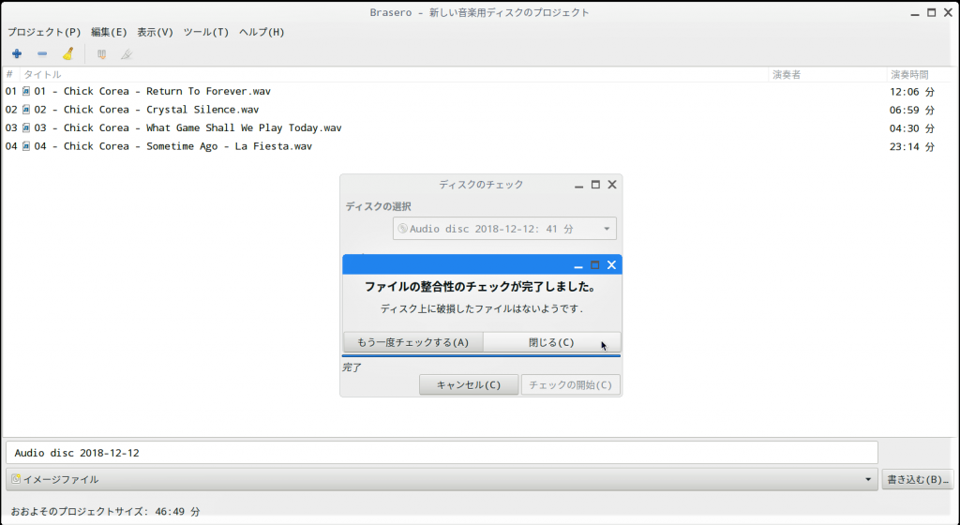Click the audio file icon for Return To Forever

pos(26,92)
